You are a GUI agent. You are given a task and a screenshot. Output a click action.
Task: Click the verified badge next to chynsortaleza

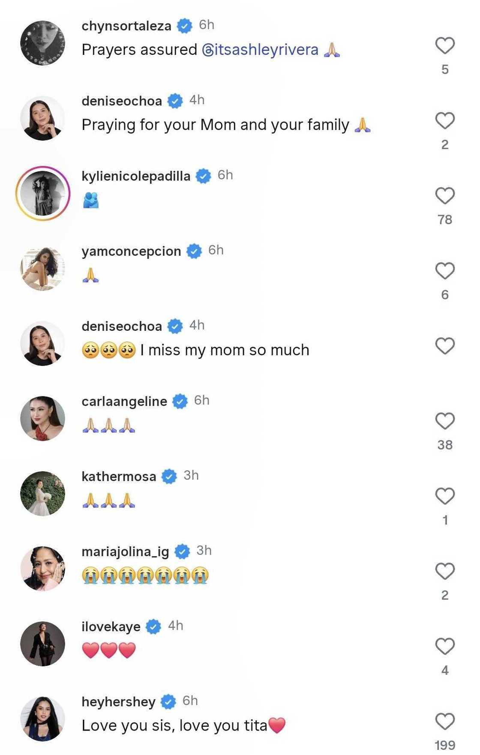coord(184,25)
